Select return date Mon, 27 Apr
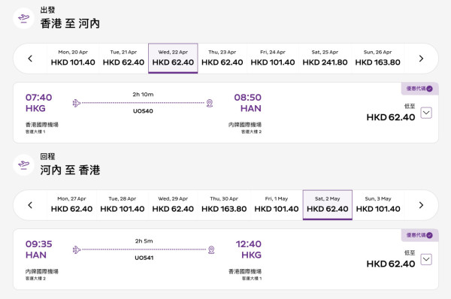Image resolution: width=451 pixels, height=299 pixels. pos(71,205)
